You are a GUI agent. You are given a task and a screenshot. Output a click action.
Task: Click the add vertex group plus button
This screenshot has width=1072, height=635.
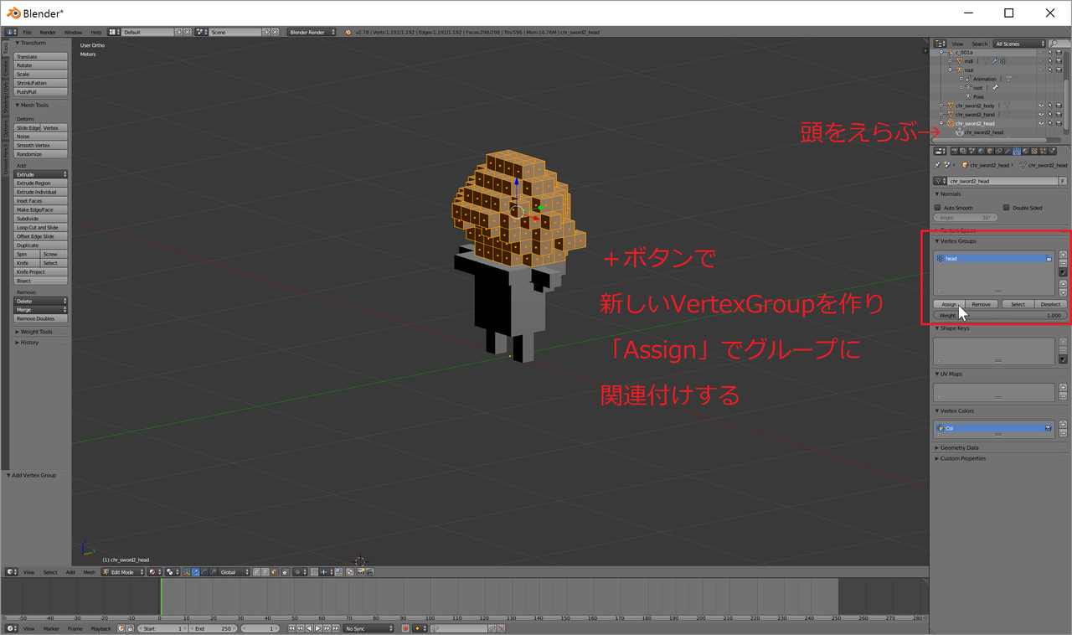point(1064,255)
